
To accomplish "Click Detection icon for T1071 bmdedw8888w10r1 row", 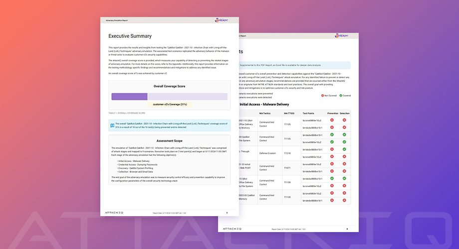I will [344, 171].
